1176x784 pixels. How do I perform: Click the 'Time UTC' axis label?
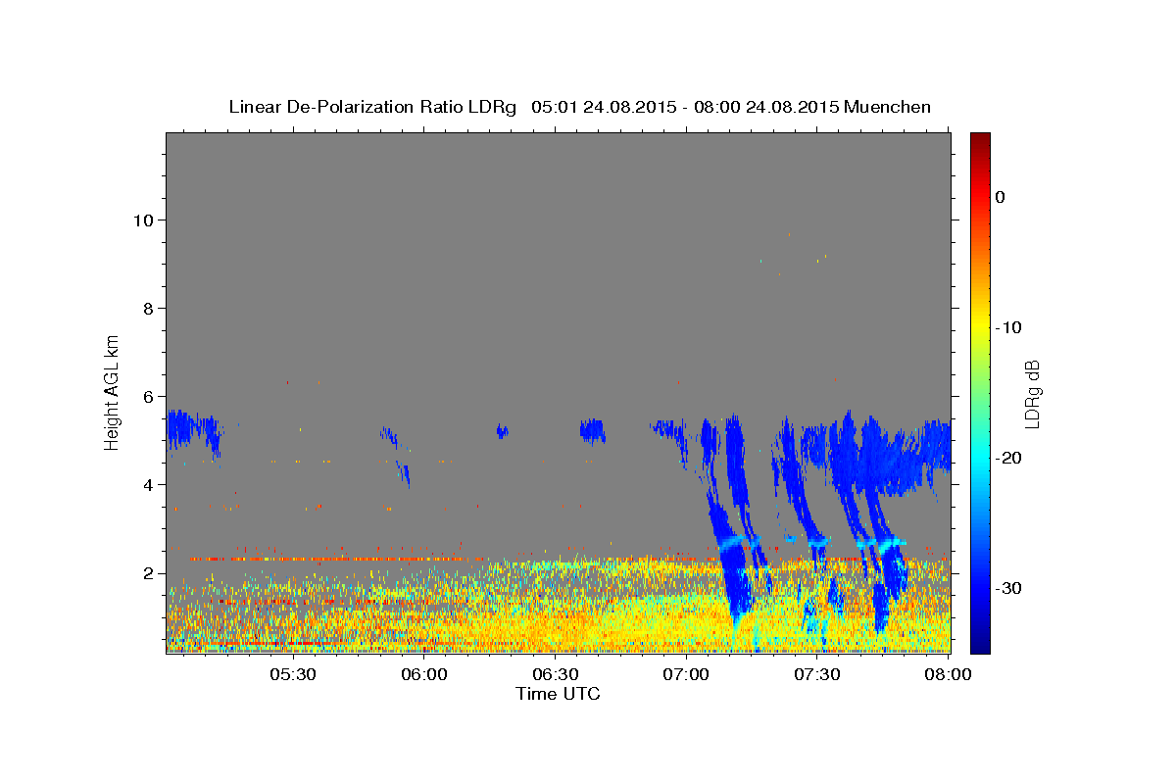point(558,694)
